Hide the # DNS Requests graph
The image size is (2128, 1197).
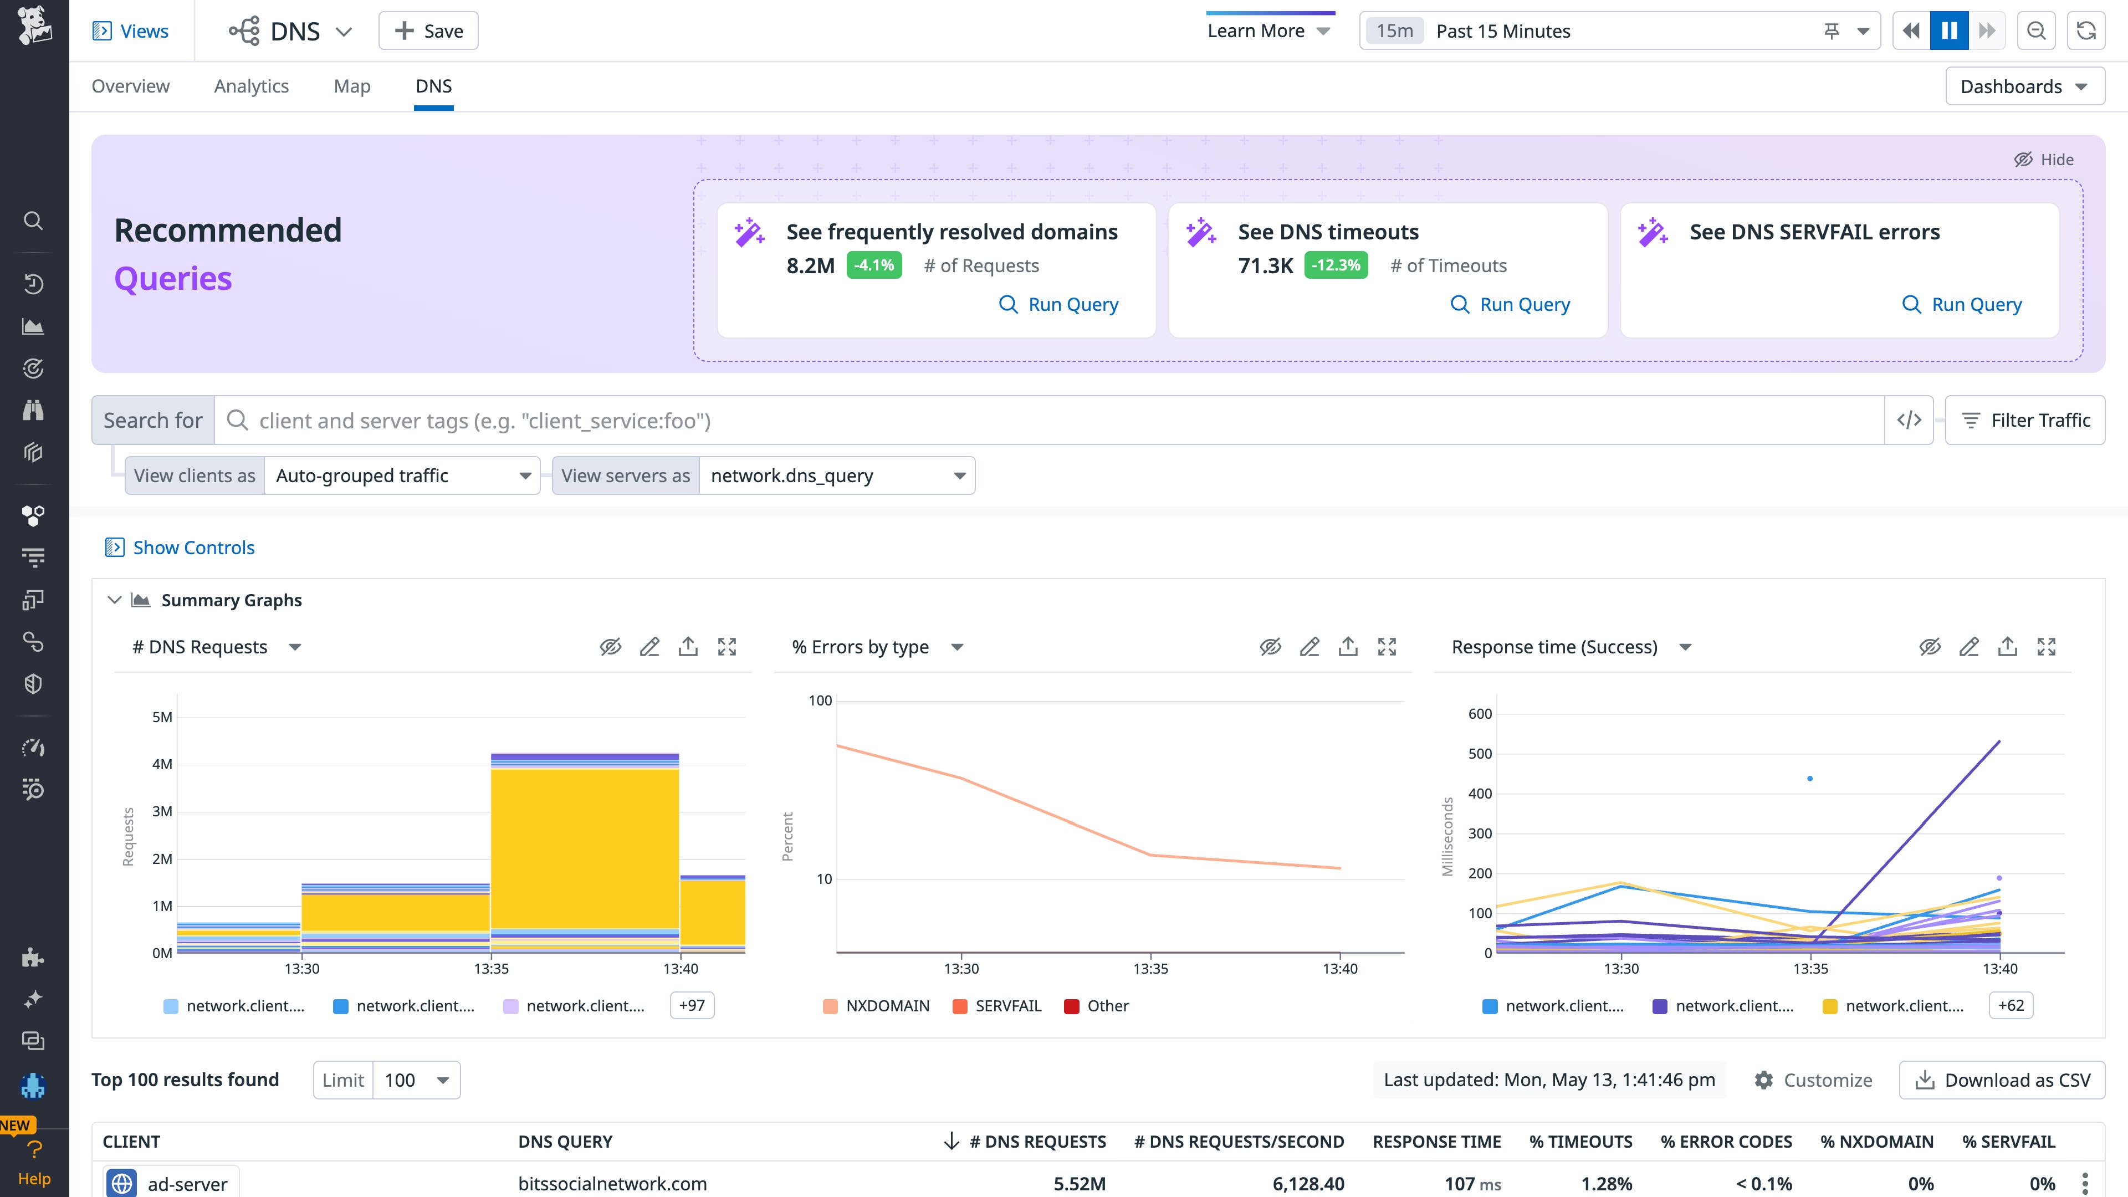pos(611,647)
